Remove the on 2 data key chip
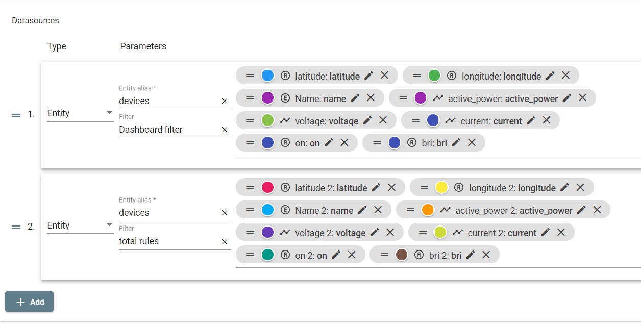This screenshot has height=326, width=641. point(352,254)
